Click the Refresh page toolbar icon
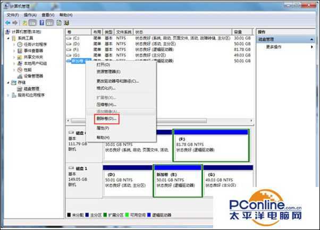The width and height of the screenshot is (320, 230). pos(59,23)
